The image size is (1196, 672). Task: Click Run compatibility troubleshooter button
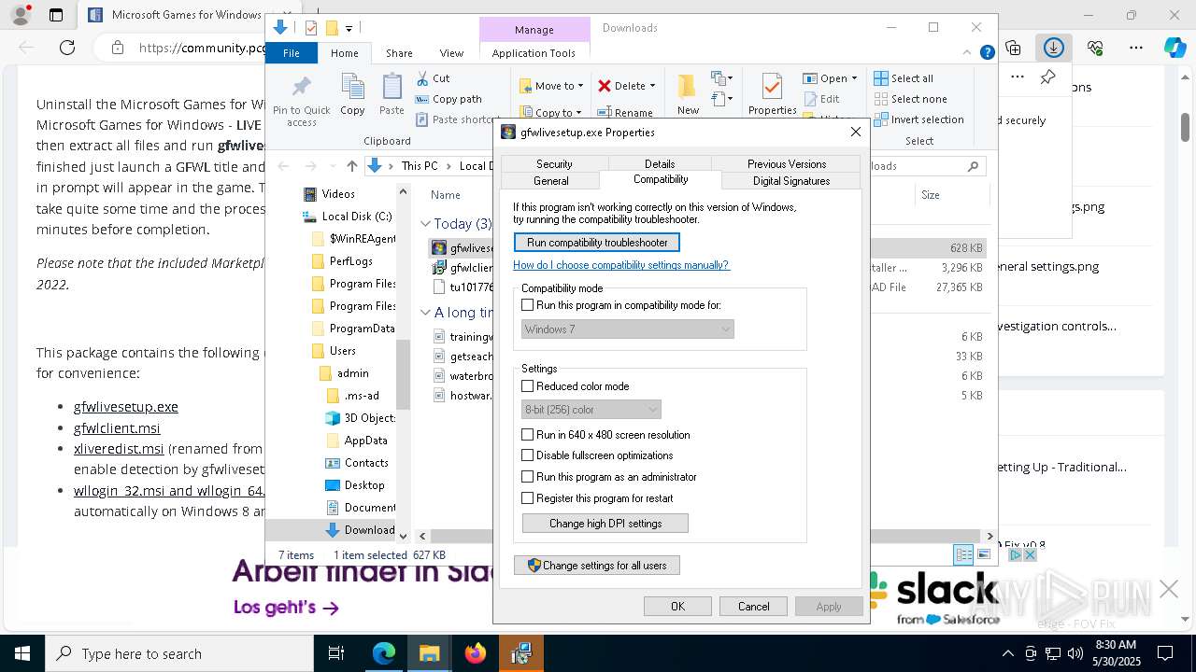tap(597, 243)
